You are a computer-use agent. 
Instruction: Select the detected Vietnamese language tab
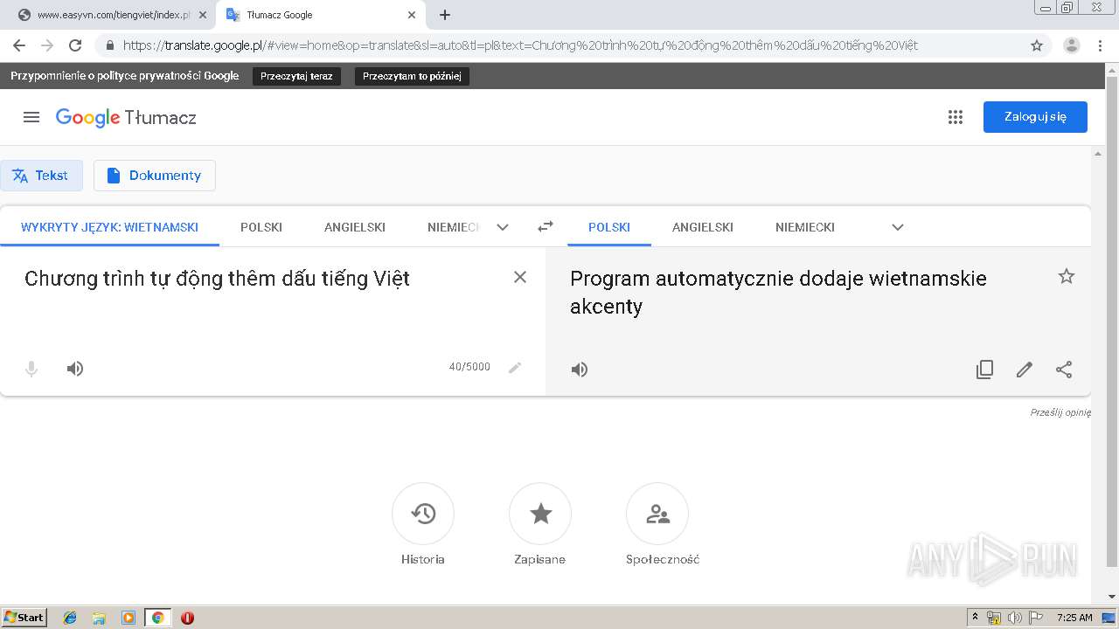pos(109,227)
